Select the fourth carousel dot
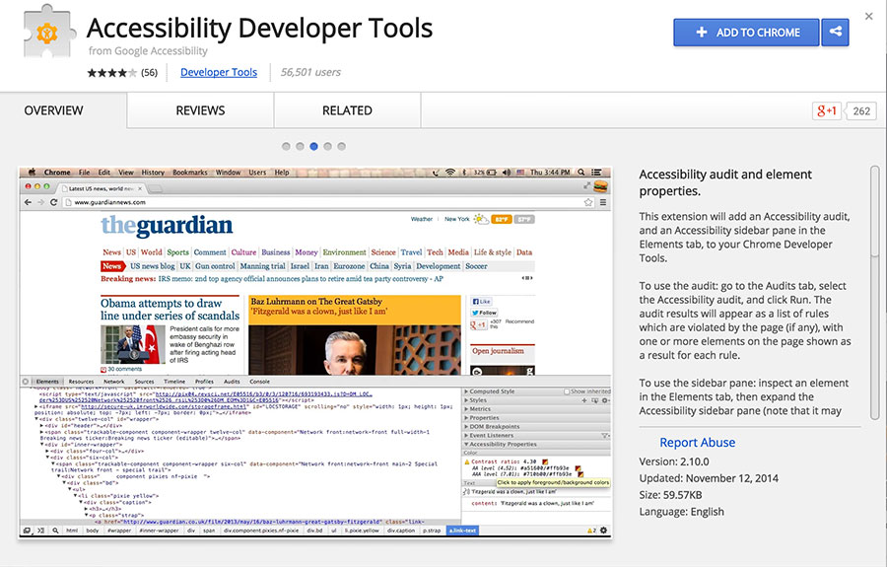The image size is (887, 567). [x=327, y=146]
